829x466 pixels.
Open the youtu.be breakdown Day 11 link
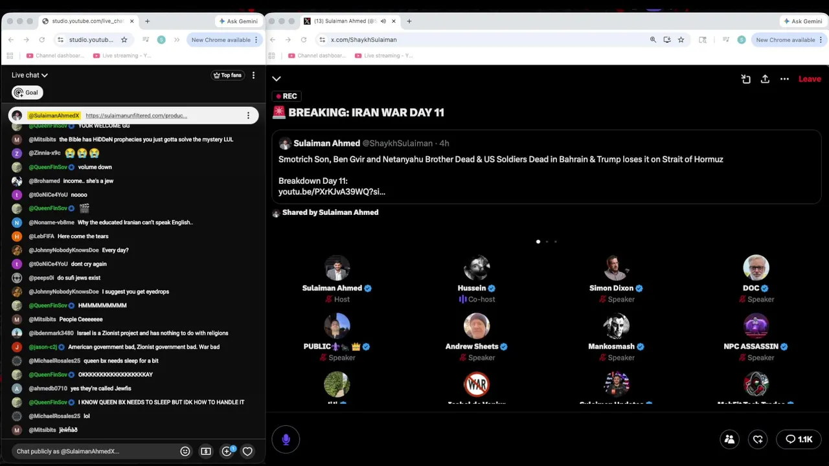pos(332,192)
